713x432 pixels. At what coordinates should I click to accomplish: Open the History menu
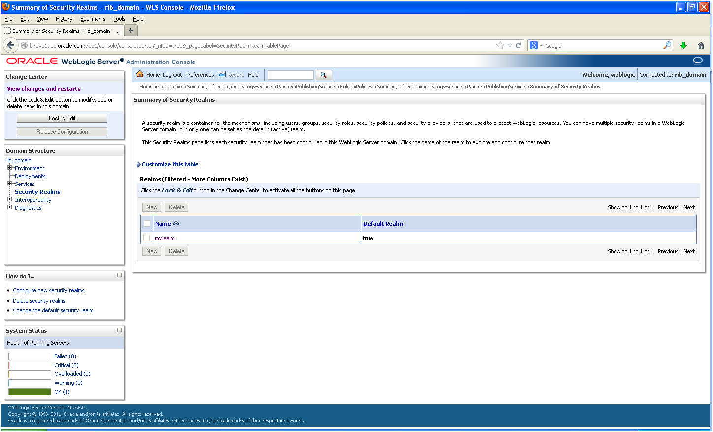(x=64, y=19)
